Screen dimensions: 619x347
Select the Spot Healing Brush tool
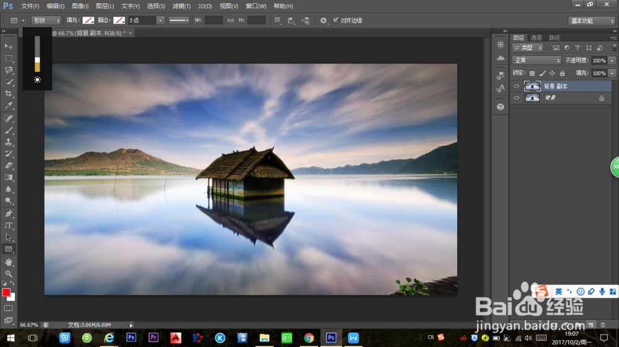pyautogui.click(x=9, y=118)
